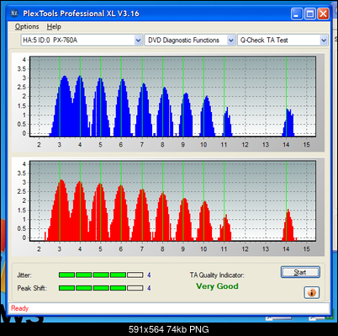This screenshot has height=336, width=338.
Task: Maximize the PlexTools Professional XL window
Action: [310, 13]
